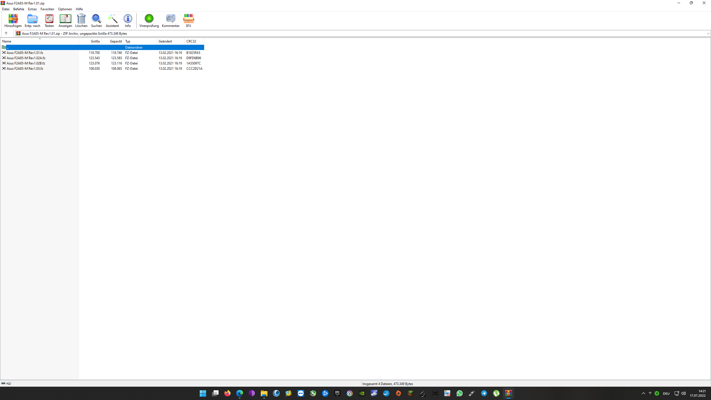
Task: Add files with the Hinzufügen tool
Action: [13, 21]
